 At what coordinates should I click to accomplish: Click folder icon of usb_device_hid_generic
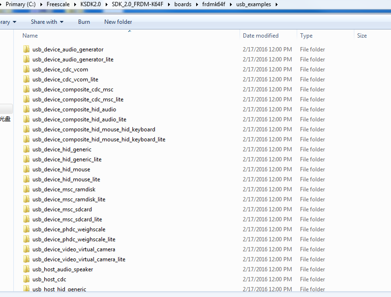coord(26,149)
